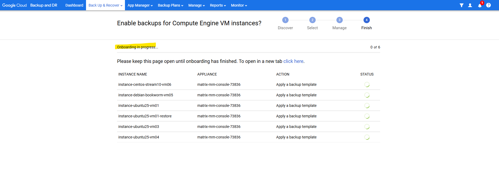499x195 pixels.
Task: Click step 3 Manage circle
Action: pyautogui.click(x=339, y=20)
